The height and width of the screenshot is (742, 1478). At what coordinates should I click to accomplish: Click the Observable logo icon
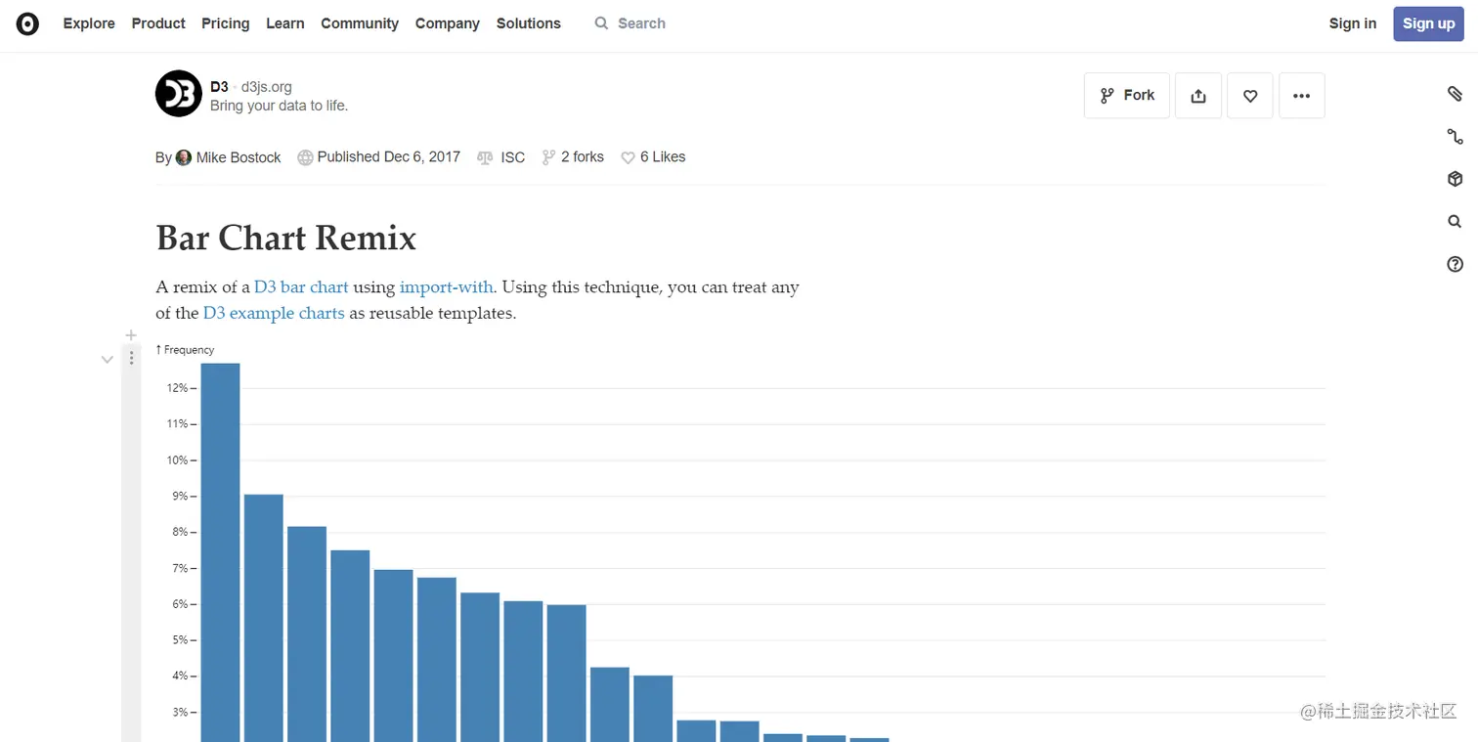coord(27,24)
